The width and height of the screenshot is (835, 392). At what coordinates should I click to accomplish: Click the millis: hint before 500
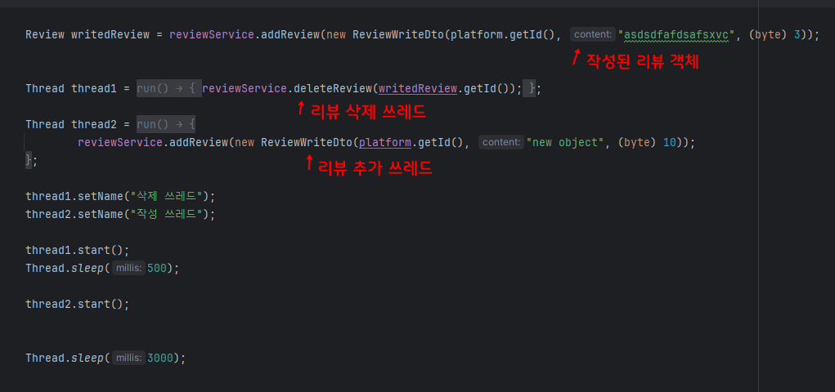[128, 269]
